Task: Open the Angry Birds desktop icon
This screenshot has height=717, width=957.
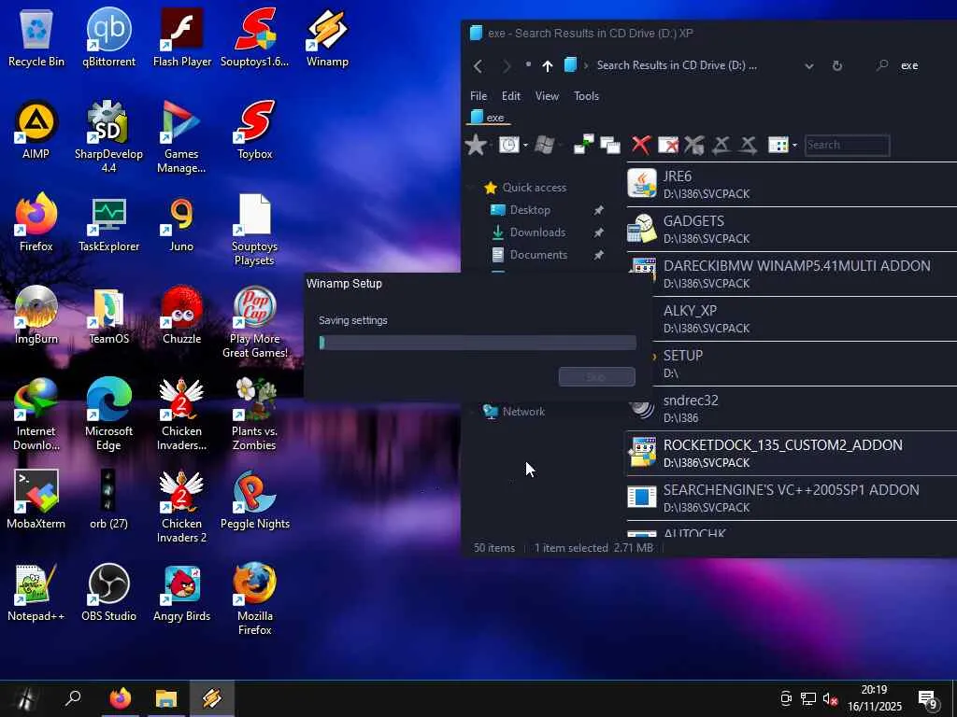Action: tap(182, 592)
